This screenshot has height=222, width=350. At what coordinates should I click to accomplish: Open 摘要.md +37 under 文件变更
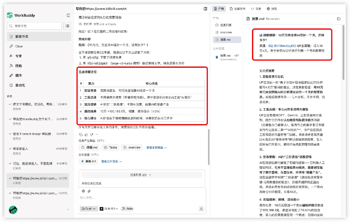[x=227, y=57]
